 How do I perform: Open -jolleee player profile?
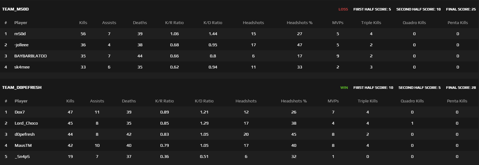point(21,45)
